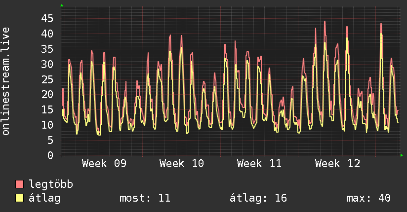Image resolution: width=407 pixels, height=212 pixels.
Task: Click the y-axis value 25
Action: pos(47,79)
